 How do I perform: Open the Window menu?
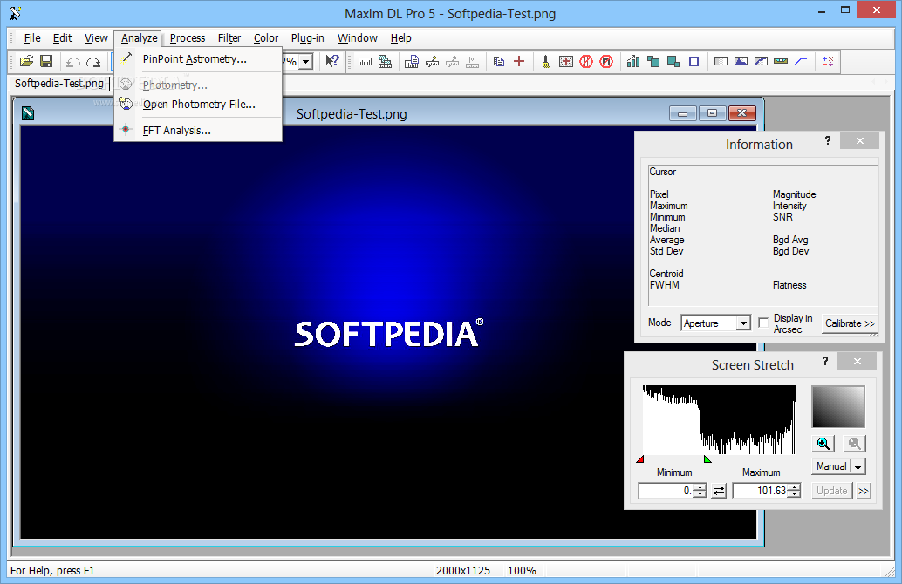point(358,38)
